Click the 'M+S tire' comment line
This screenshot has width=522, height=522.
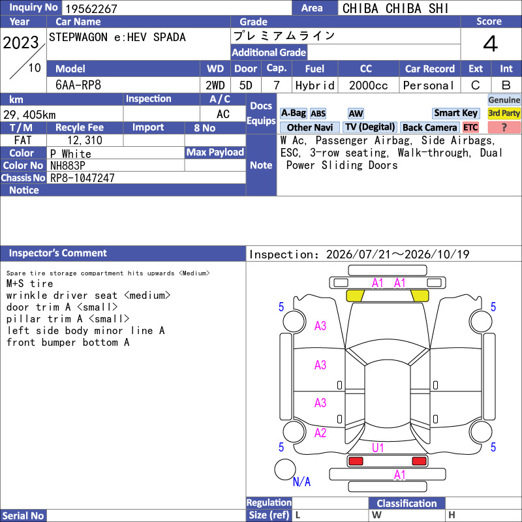click(29, 284)
